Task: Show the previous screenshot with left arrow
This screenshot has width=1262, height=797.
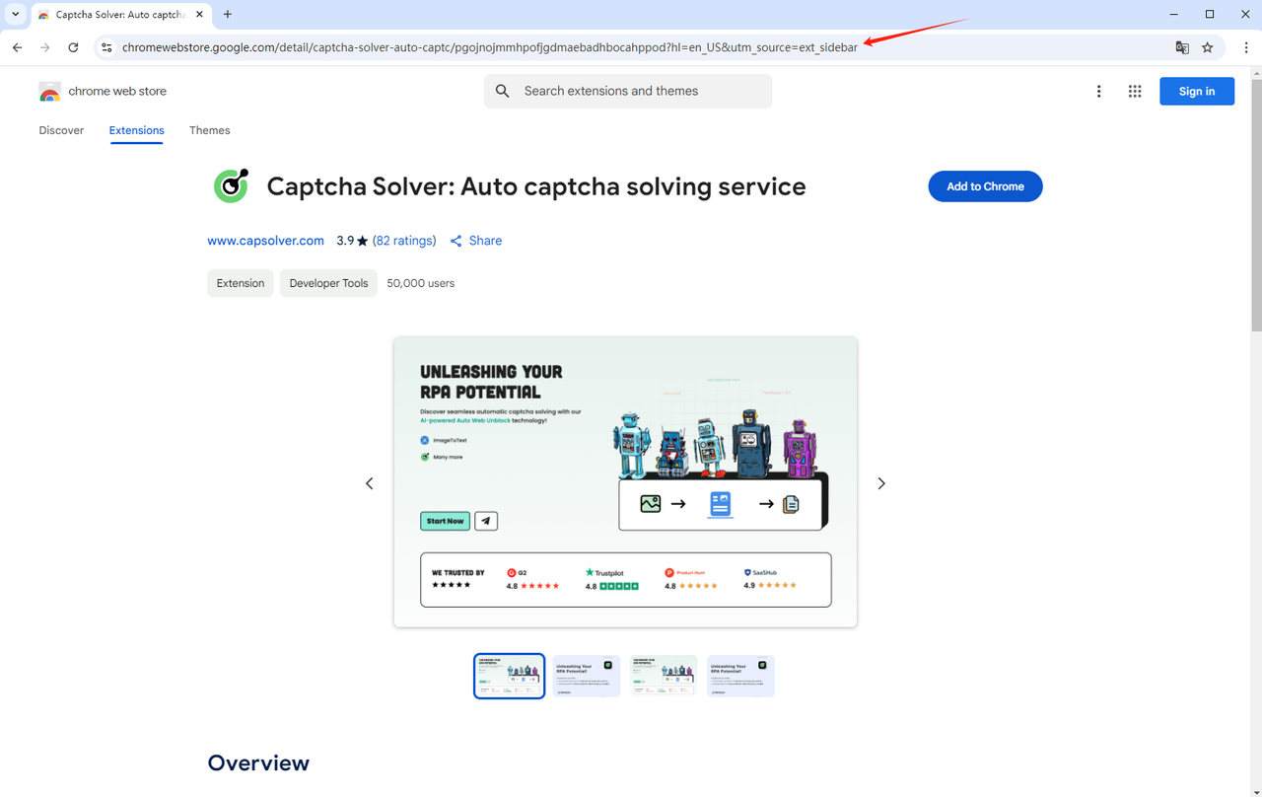Action: click(370, 483)
